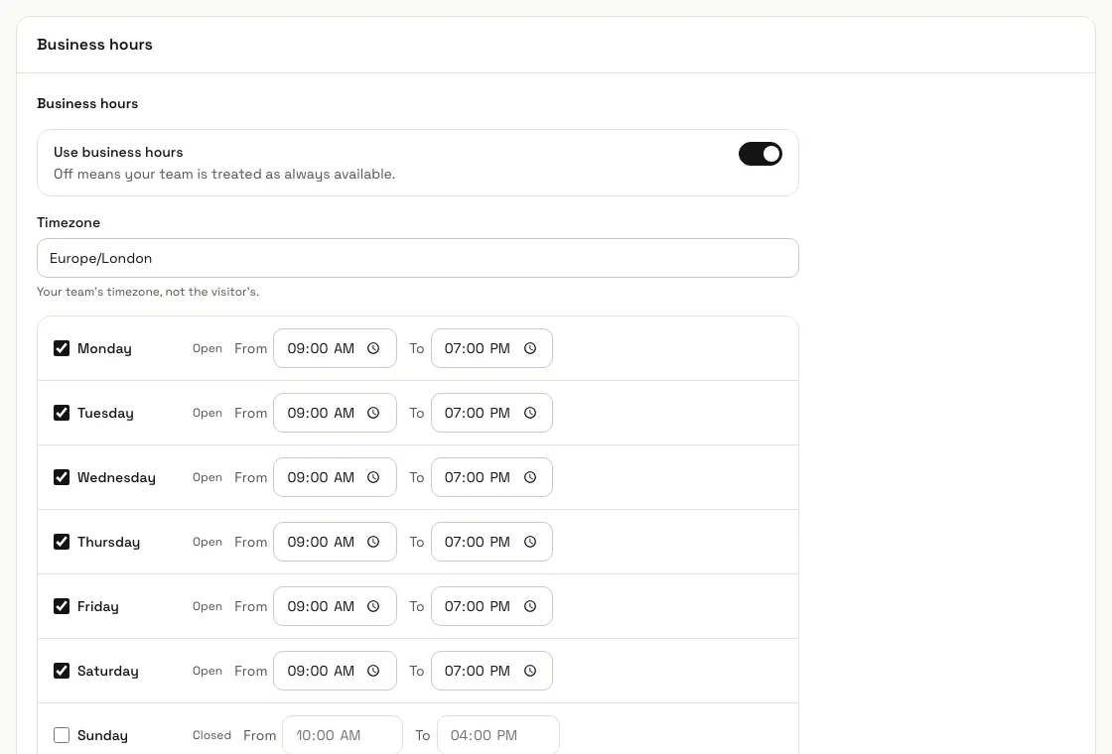The image size is (1112, 754).
Task: Turn off the Use business hours switch
Action: coord(761,154)
